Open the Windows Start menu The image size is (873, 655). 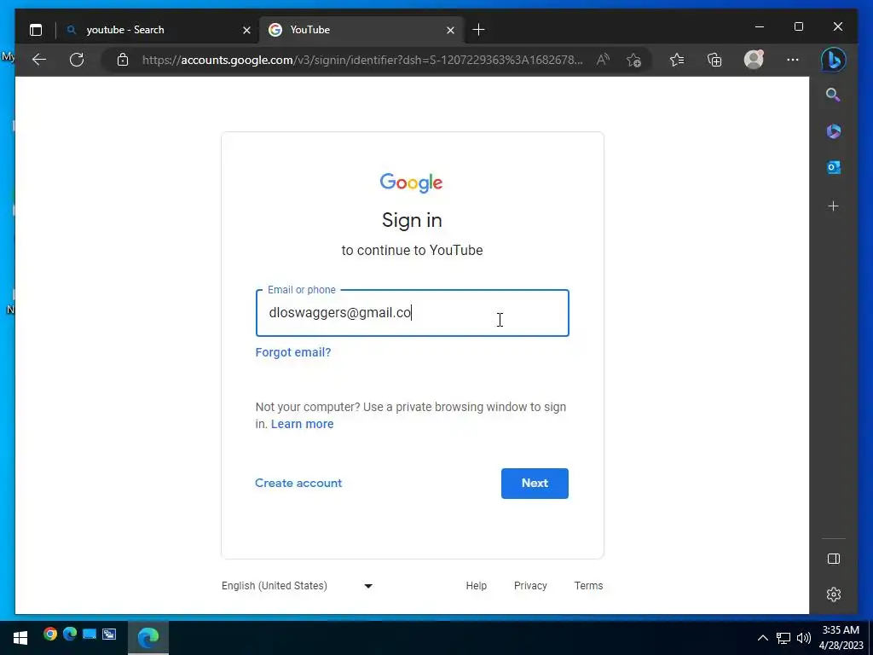[20, 637]
